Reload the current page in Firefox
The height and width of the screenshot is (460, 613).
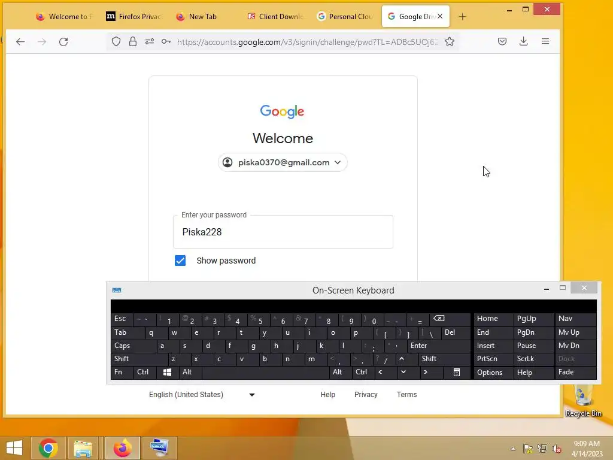pos(63,41)
